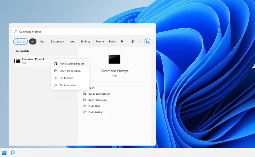The width and height of the screenshot is (255, 157).
Task: Click pin icon beside preview Pin to Start
Action: (x=84, y=106)
